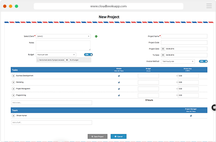This screenshot has height=142, width=216.
Task: Open the Invoice Method dropdown
Action: pyautogui.click(x=178, y=61)
